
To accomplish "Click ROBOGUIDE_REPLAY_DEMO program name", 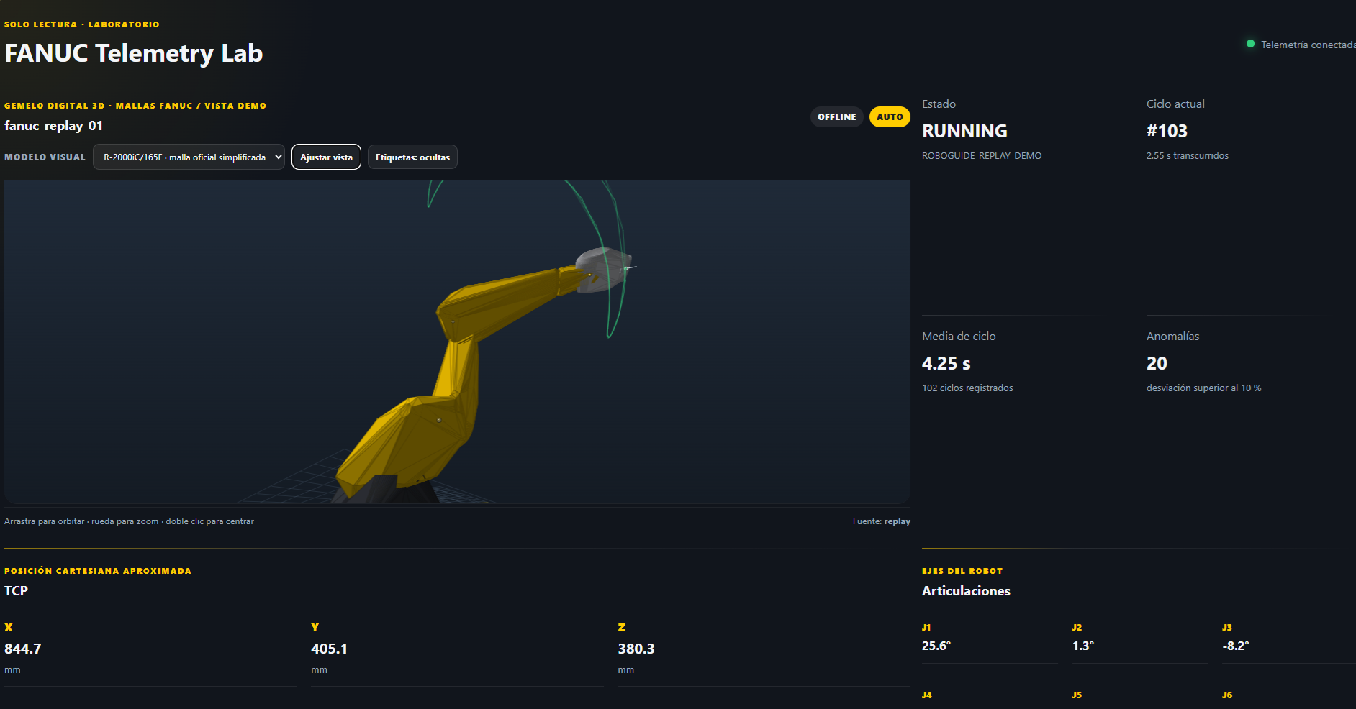I will coord(982,155).
